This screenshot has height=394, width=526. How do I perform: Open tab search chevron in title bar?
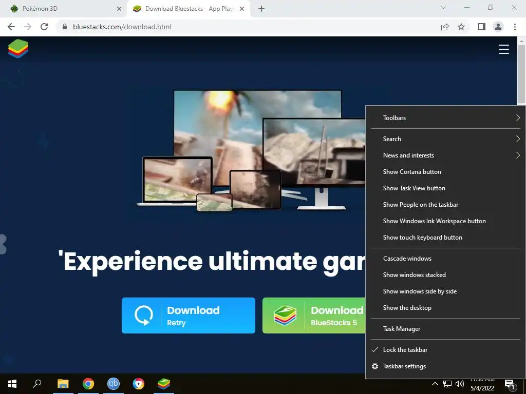pos(443,7)
